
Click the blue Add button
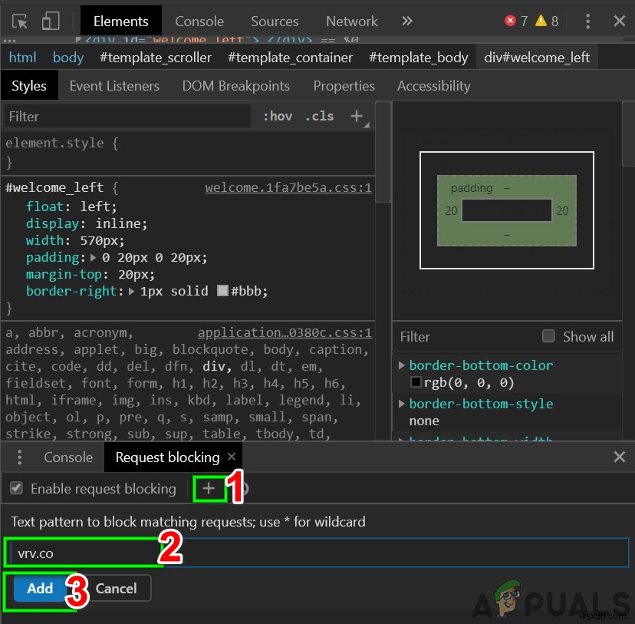[40, 589]
